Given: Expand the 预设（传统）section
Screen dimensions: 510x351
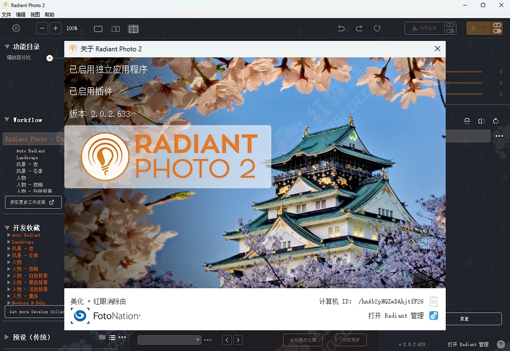Looking at the screenshot, I should click(x=7, y=337).
